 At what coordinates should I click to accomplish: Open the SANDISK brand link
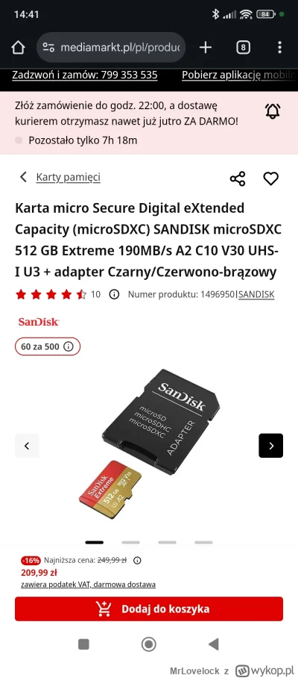(256, 294)
